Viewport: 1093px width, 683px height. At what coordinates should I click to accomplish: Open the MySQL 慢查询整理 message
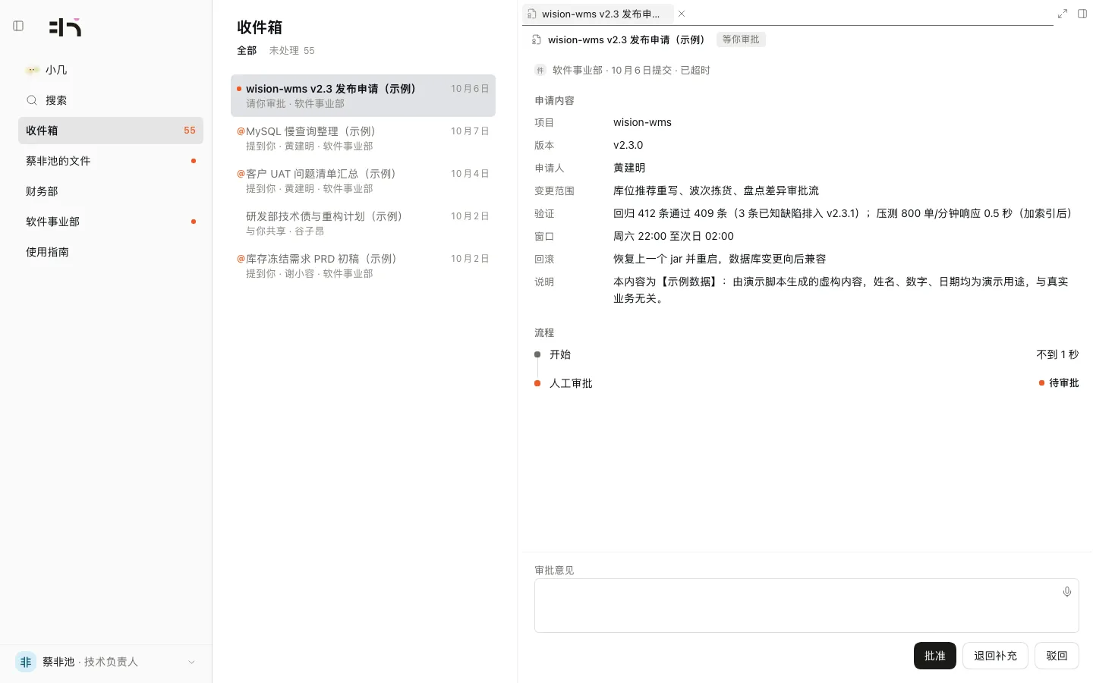tap(363, 138)
